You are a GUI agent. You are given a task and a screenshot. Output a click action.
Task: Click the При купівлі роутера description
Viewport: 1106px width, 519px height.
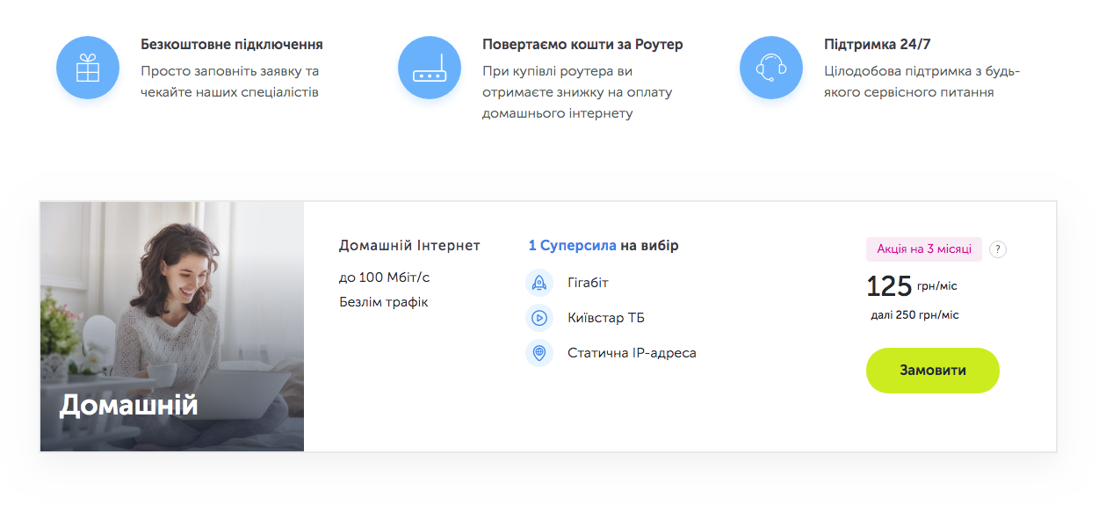tap(577, 92)
